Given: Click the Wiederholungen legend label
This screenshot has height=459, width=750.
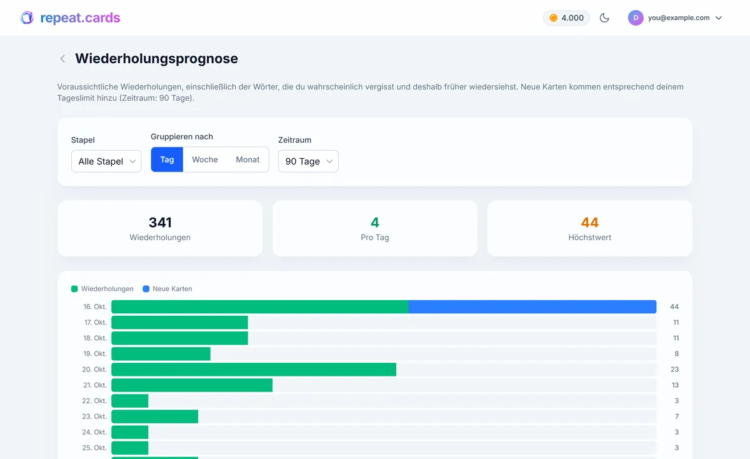Looking at the screenshot, I should [107, 289].
